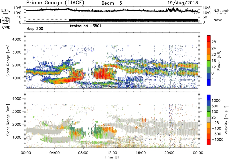Screen dimensions: 229x159
Task: Click the 'Beam 15' label
Action: pyautogui.click(x=112, y=3)
